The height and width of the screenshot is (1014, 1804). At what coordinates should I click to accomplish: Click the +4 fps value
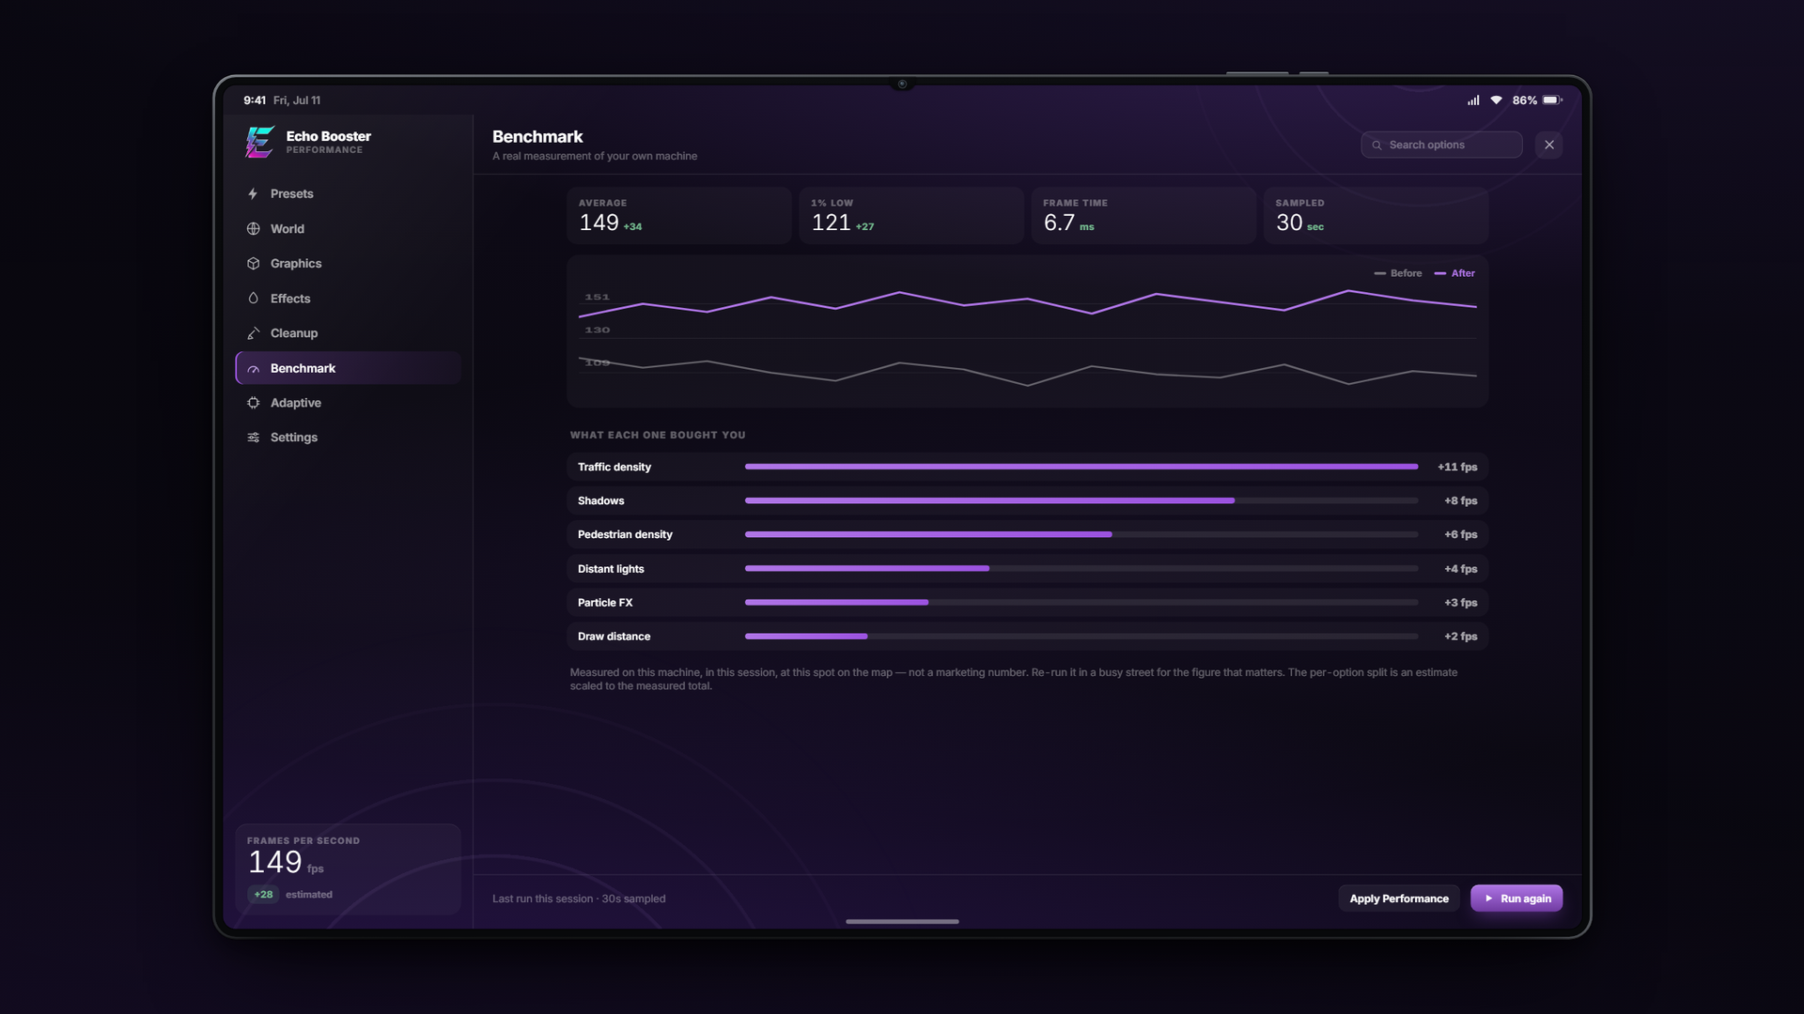coord(1461,569)
